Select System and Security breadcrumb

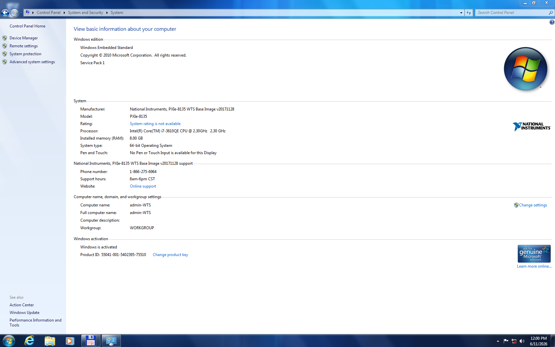click(x=86, y=13)
